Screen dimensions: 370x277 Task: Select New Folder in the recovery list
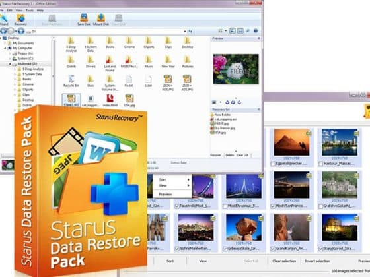tap(221, 115)
